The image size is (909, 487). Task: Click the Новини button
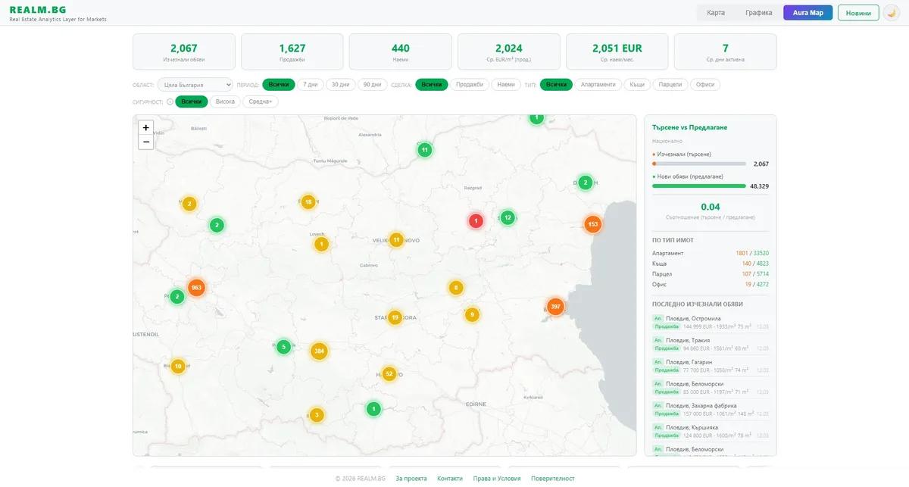coord(858,13)
